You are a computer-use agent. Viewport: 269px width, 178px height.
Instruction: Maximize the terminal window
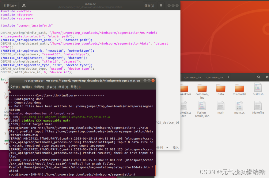pyautogui.click(x=149, y=81)
